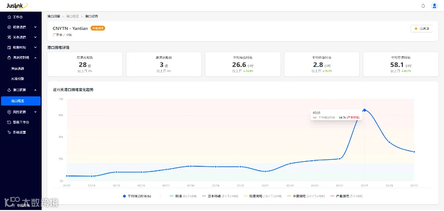Viewport: 444px width, 211px height.
Task: Toggle the blue 基本畅通 (8<T≤16H) legend
Action: (220, 196)
